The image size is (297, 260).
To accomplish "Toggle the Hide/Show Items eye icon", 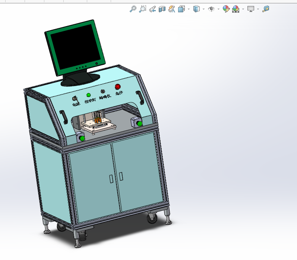I will point(211,9).
